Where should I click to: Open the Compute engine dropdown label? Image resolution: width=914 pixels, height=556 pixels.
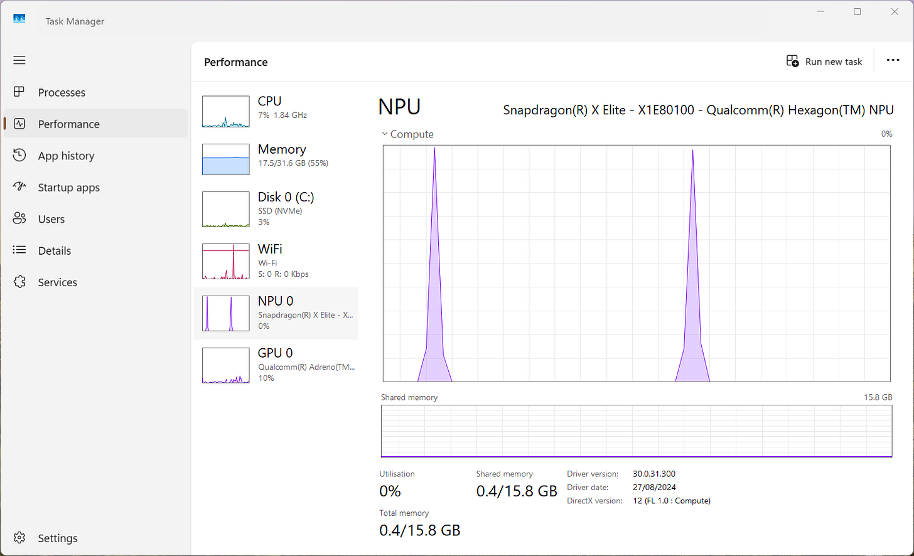coord(412,134)
